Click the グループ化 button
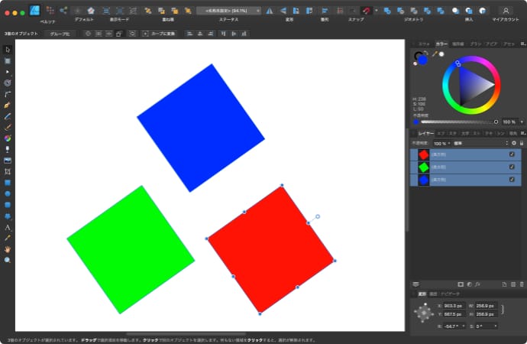The height and width of the screenshot is (344, 527). 59,34
